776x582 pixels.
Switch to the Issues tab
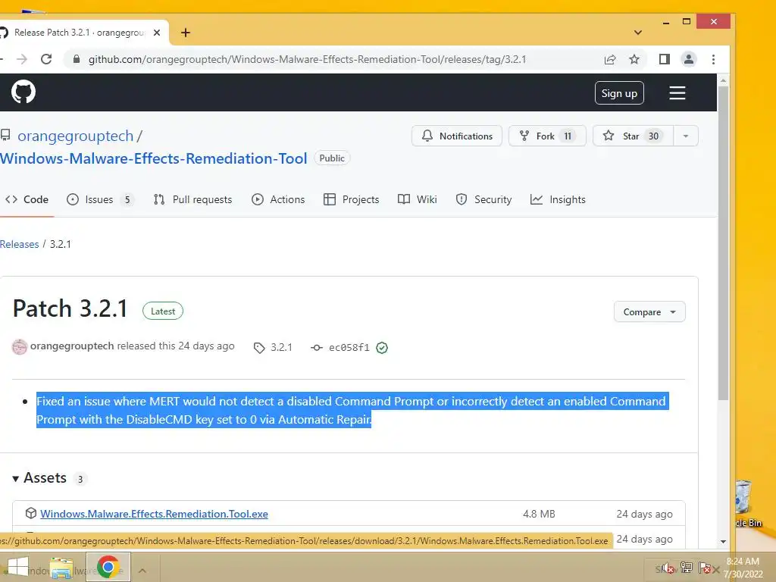(x=99, y=199)
